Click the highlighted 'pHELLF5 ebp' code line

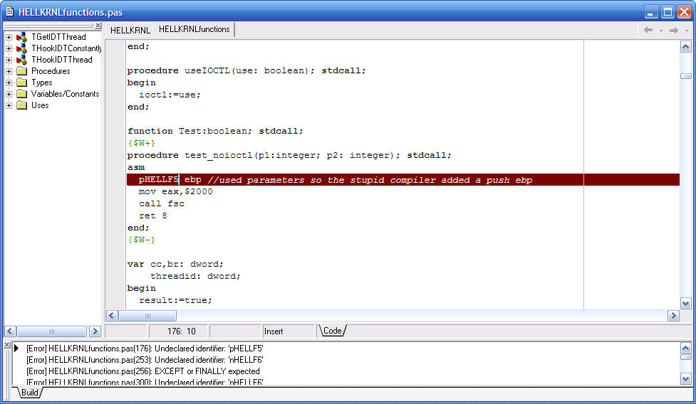(403, 179)
